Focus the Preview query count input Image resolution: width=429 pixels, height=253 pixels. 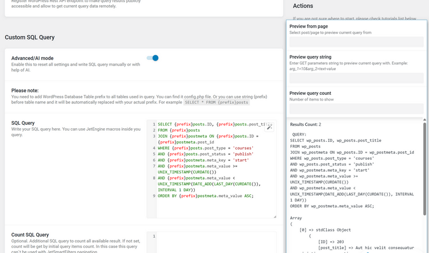pos(357,108)
